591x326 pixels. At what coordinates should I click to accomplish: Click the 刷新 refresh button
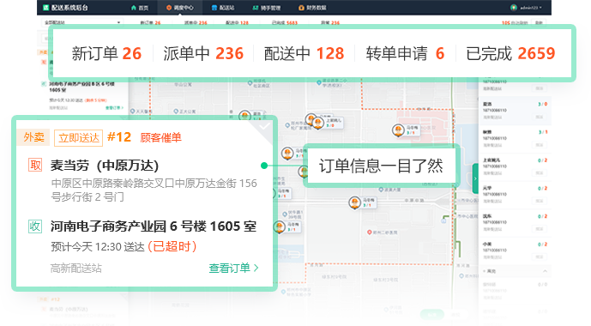539,22
